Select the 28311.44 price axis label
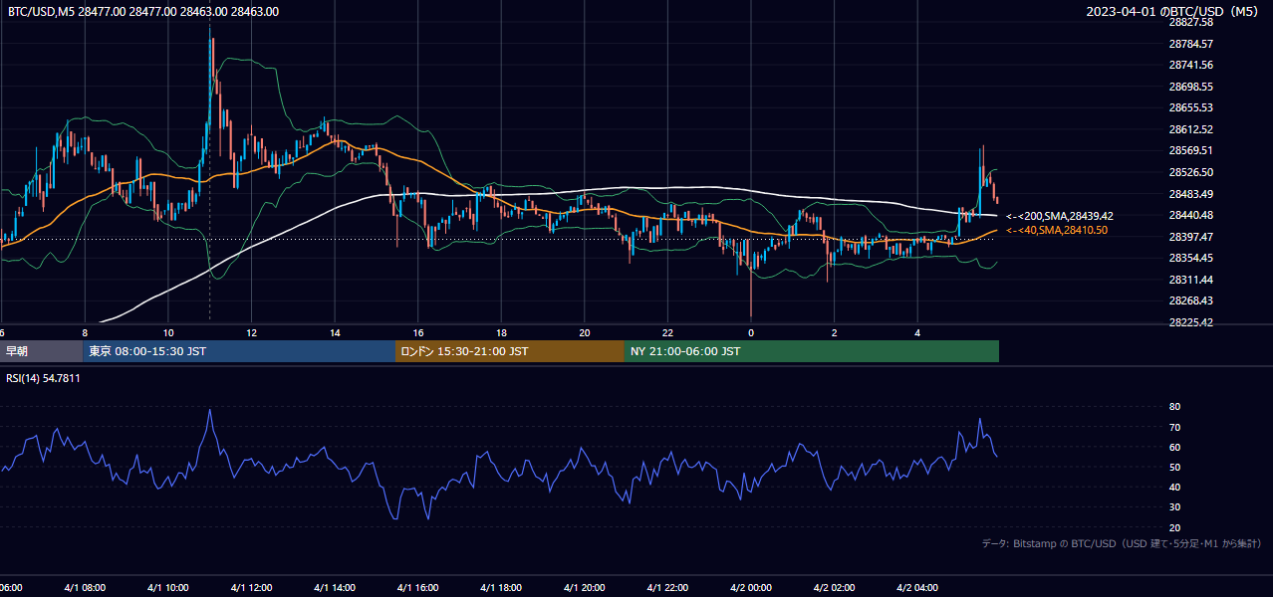The width and height of the screenshot is (1273, 597). click(x=1190, y=280)
